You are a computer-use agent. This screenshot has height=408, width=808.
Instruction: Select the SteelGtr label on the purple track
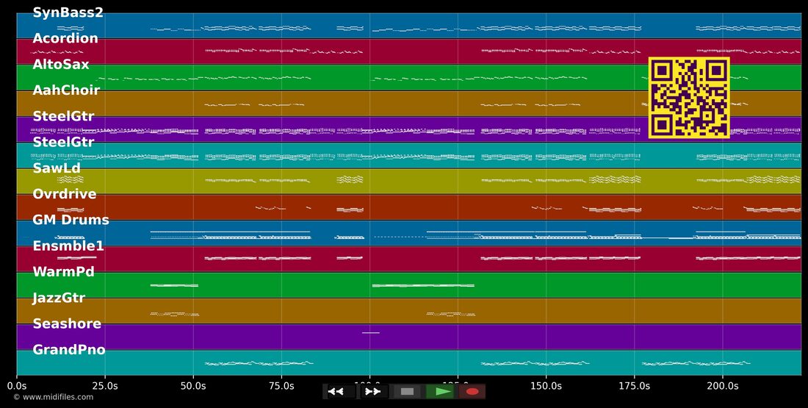coord(63,116)
